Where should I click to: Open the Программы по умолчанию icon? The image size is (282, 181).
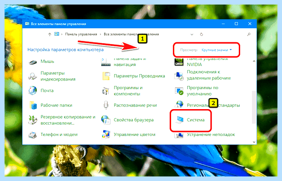[x=179, y=91]
